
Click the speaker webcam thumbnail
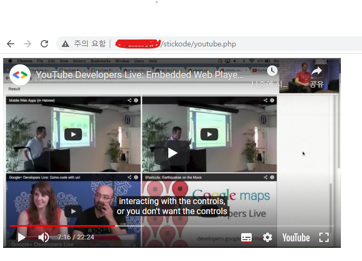tap(309, 76)
